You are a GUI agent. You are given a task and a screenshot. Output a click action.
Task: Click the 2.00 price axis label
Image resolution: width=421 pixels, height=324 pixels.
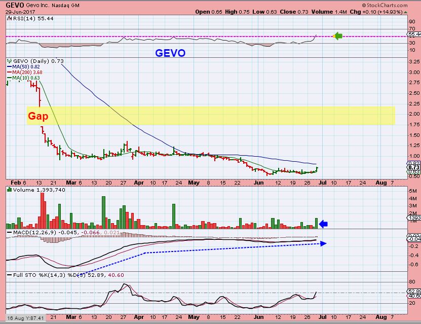[x=414, y=114]
